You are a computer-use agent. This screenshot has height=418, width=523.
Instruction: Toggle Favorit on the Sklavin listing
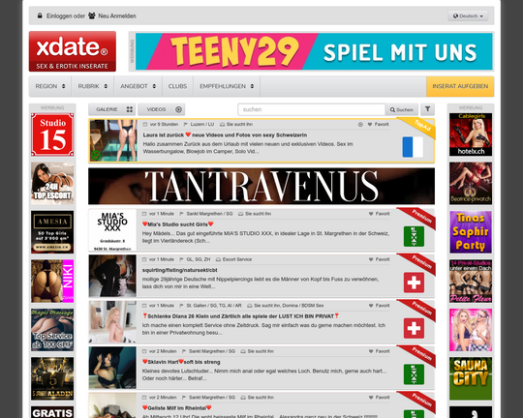pos(379,351)
